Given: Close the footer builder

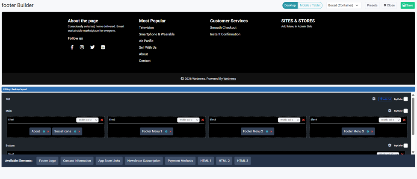Looking at the screenshot, I should point(389,5).
